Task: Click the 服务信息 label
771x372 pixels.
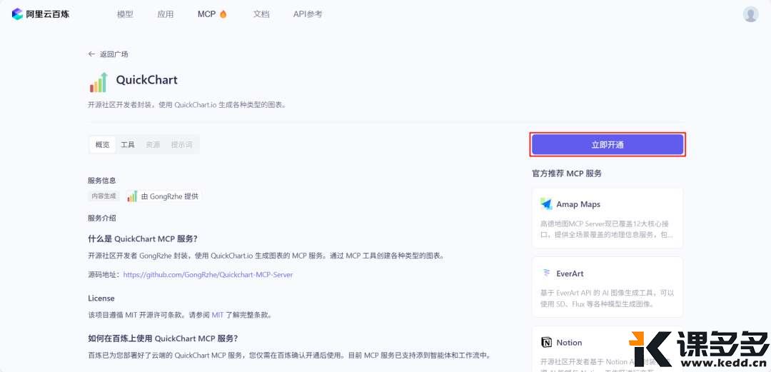Action: [102, 181]
